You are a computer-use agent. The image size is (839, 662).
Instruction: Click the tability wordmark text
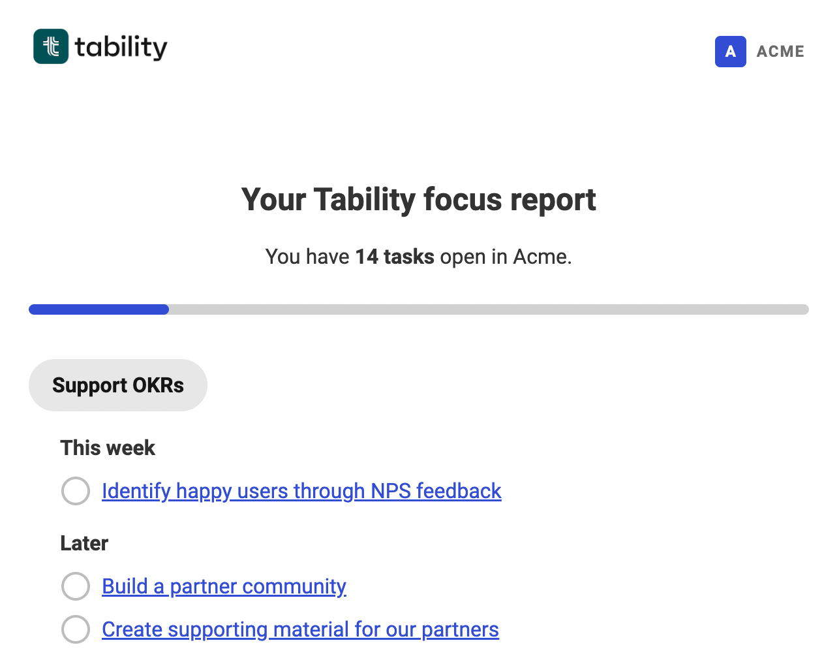tap(121, 47)
